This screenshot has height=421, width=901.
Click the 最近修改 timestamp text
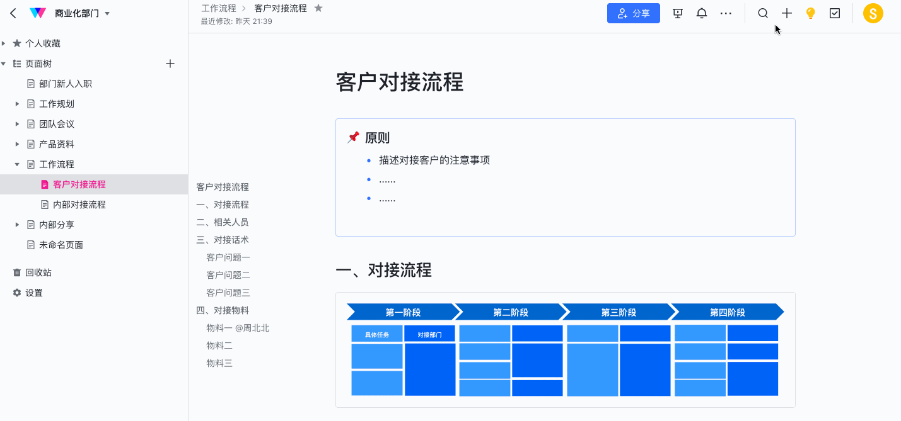coord(236,21)
